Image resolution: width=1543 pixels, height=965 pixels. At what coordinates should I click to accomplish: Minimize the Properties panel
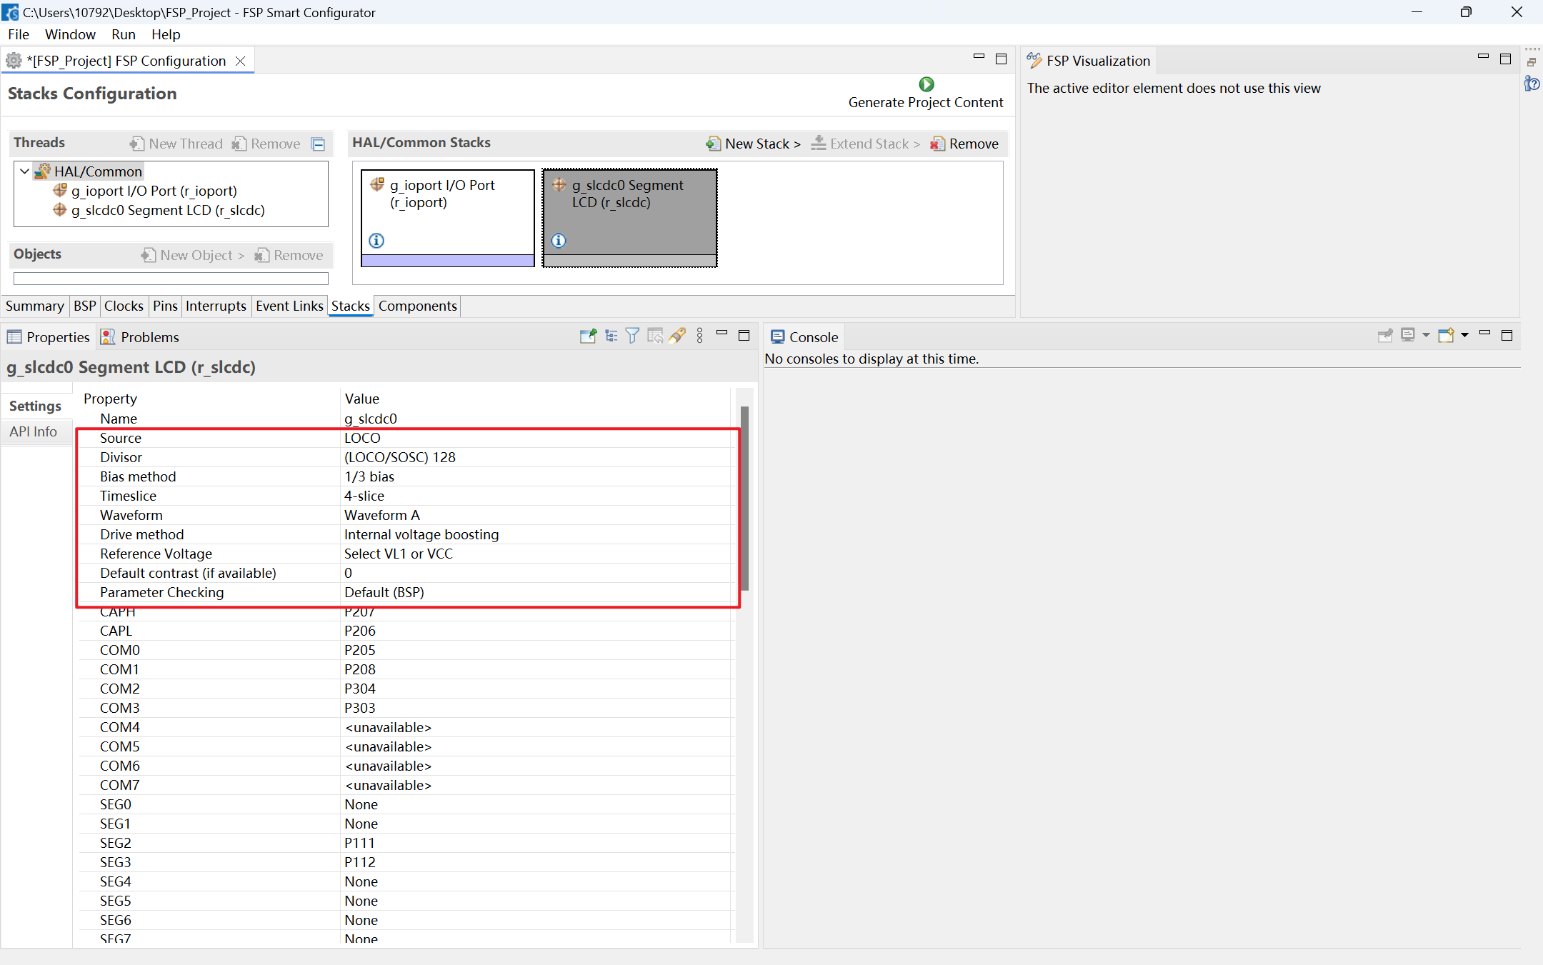pyautogui.click(x=721, y=333)
